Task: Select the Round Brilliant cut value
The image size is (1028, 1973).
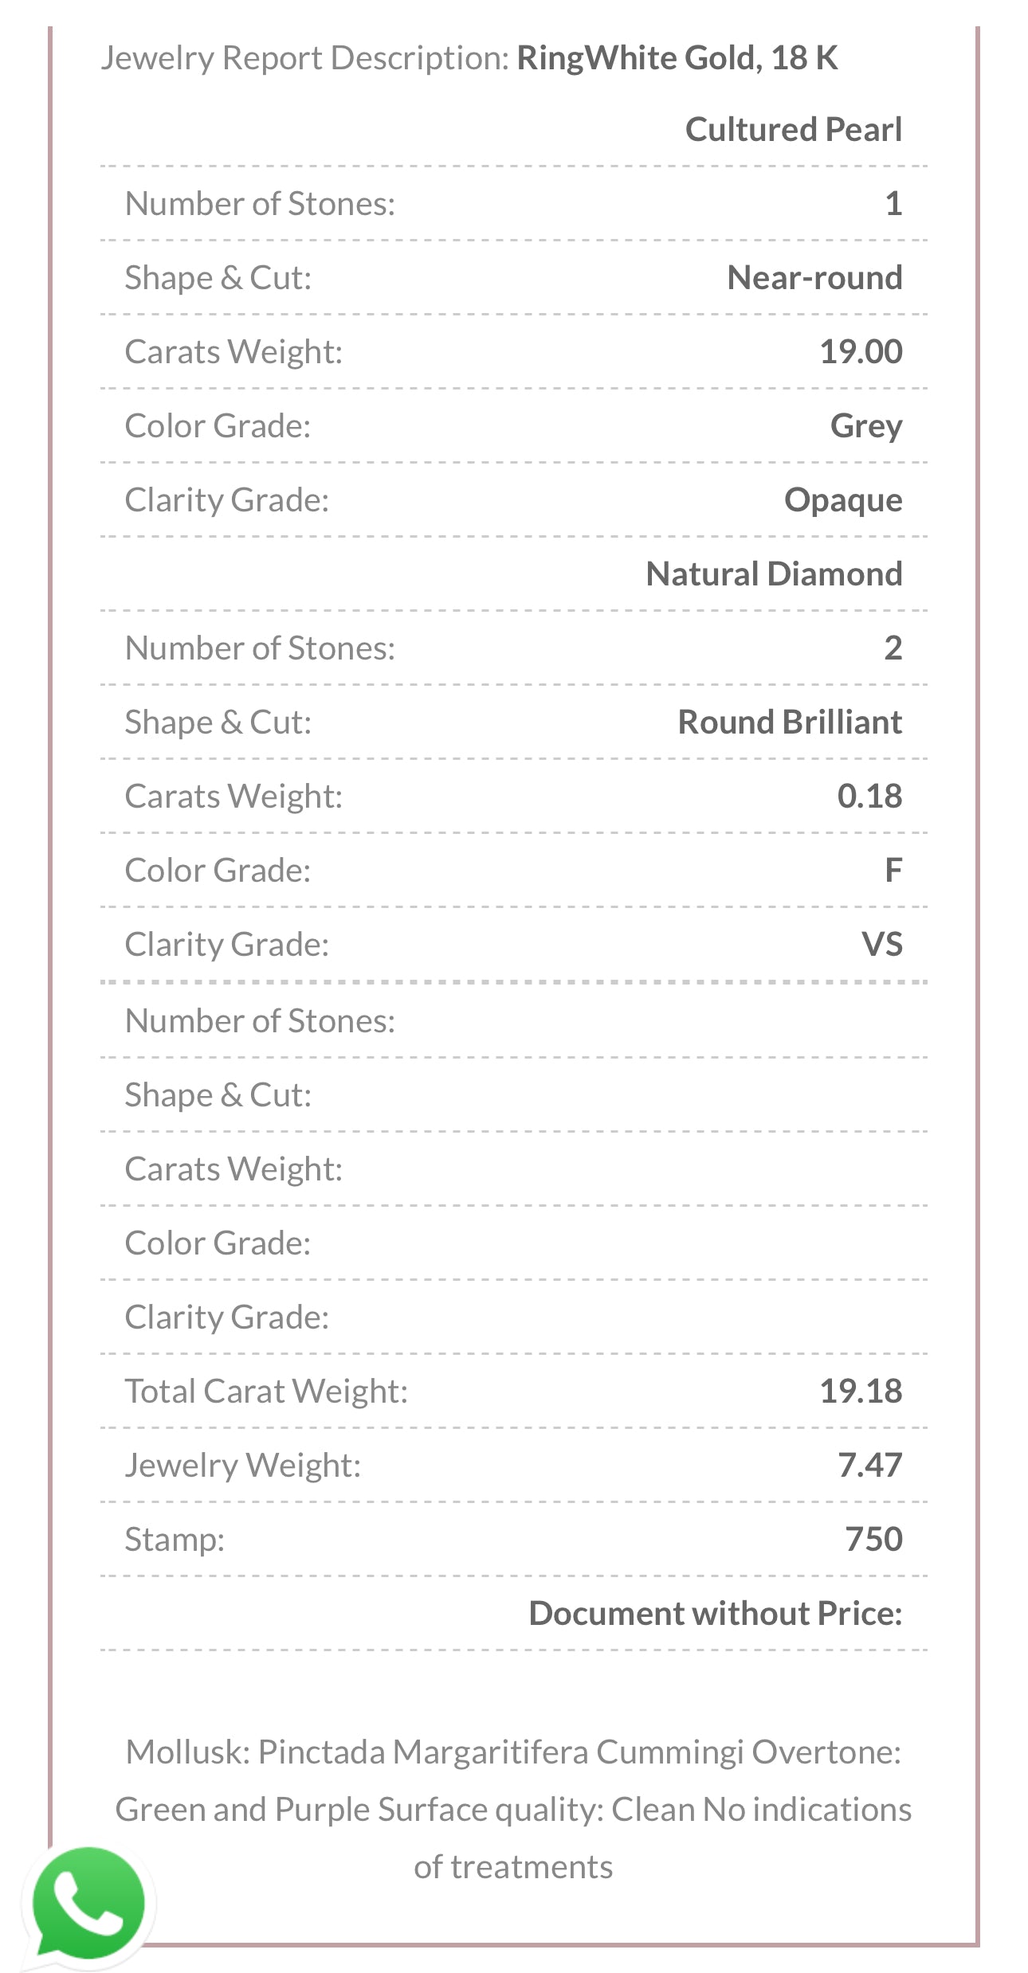Action: point(790,722)
